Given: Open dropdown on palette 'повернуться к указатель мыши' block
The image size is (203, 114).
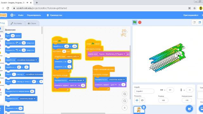Looking at the screenshot, I should pos(35,98).
